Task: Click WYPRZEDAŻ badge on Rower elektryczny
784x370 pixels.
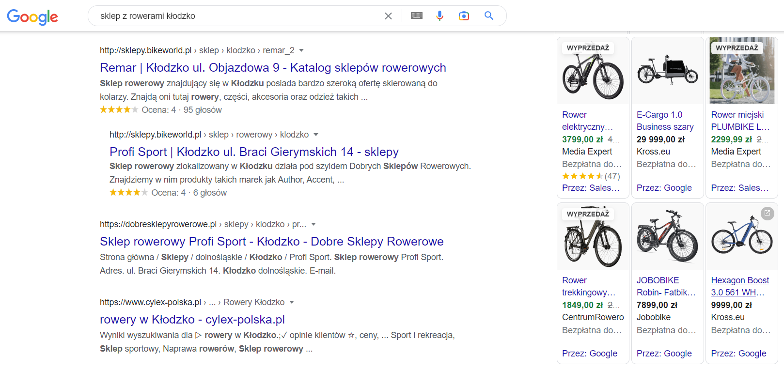Action: 588,48
